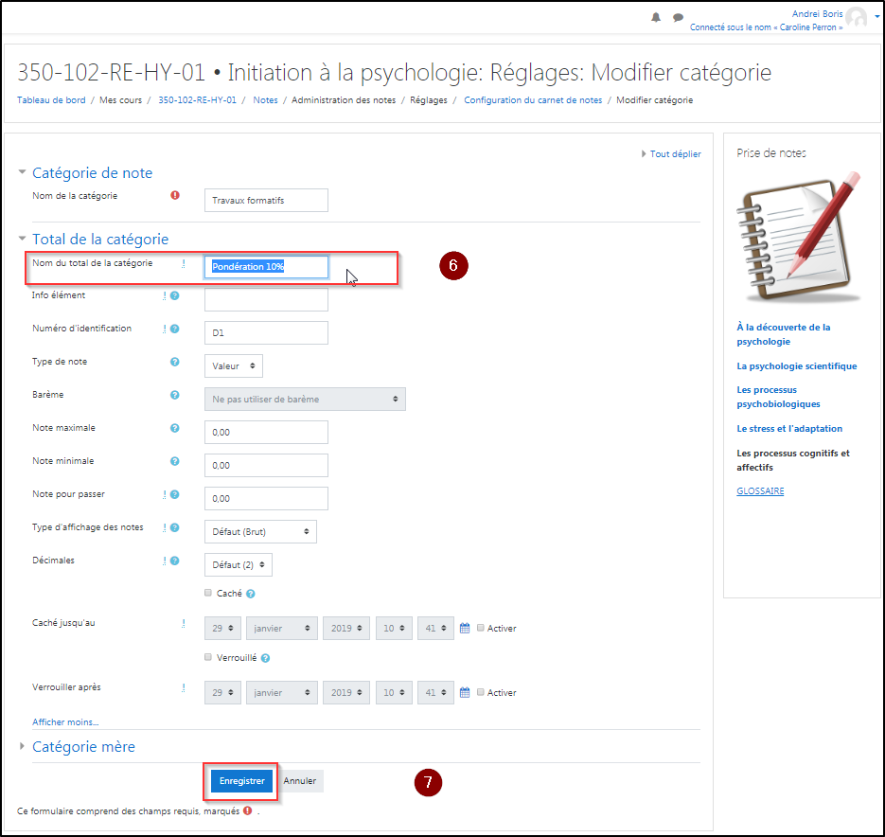Open the Type de note dropdown
885x837 pixels.
point(234,365)
